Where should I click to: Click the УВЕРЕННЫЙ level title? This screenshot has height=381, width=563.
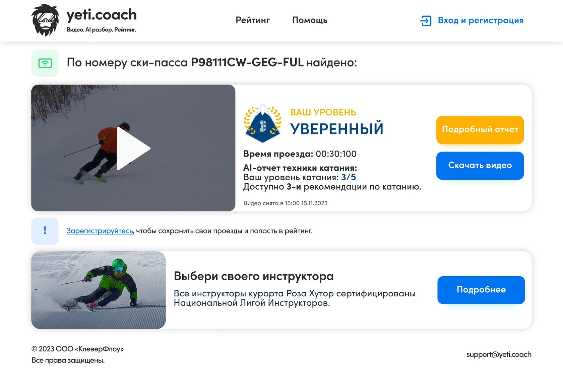pos(336,129)
